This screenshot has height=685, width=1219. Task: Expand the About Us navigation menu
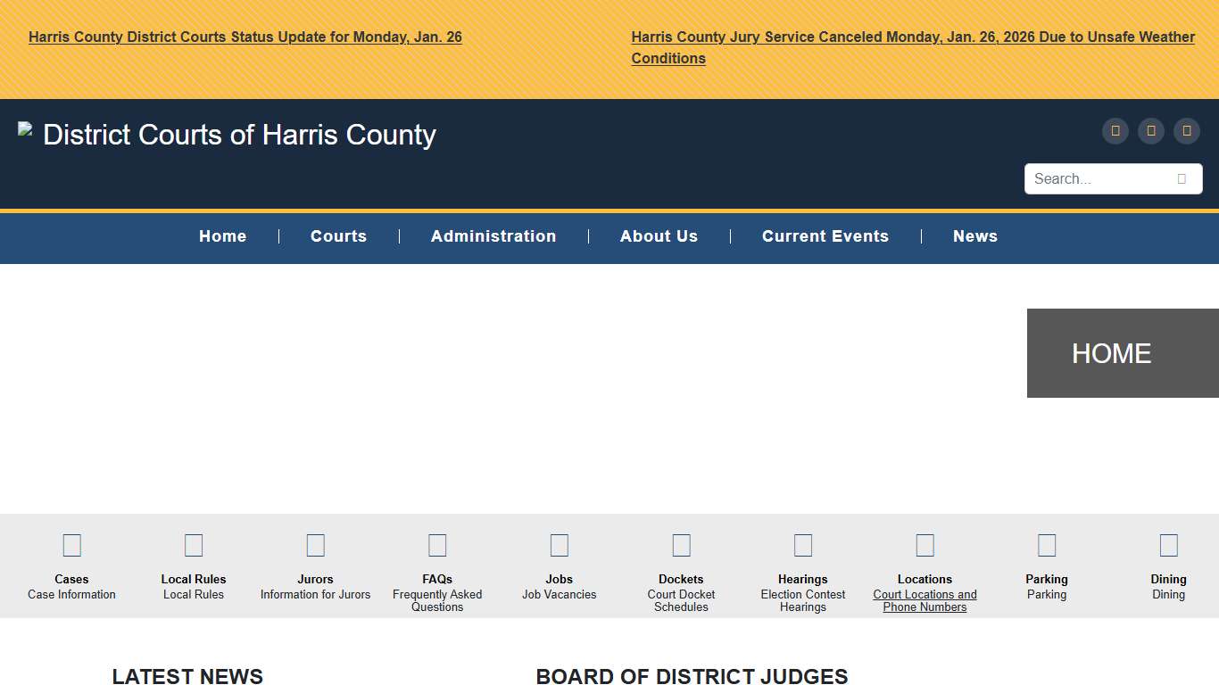click(x=659, y=236)
